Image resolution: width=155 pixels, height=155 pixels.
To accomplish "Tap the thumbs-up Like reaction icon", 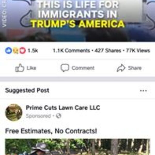I will coord(9,51).
